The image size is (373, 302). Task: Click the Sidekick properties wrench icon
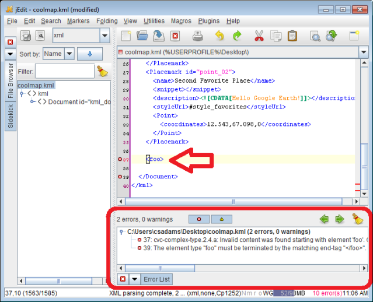pos(40,36)
